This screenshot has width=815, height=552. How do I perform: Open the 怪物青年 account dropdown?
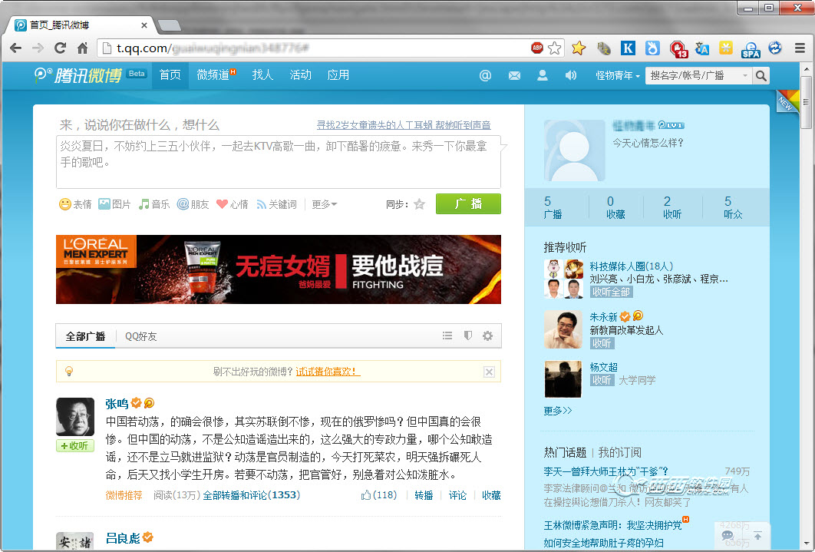coord(618,76)
